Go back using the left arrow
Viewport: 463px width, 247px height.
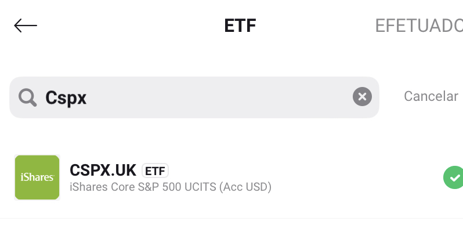26,26
